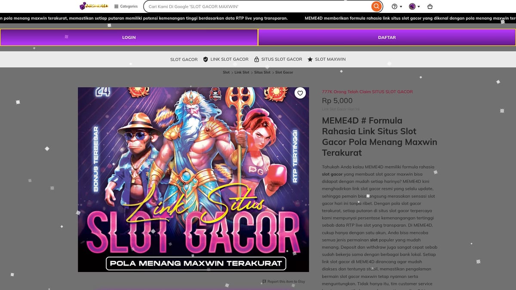Expand the help question mark dropdown
Screen dimensions: 516x290
pos(396,6)
